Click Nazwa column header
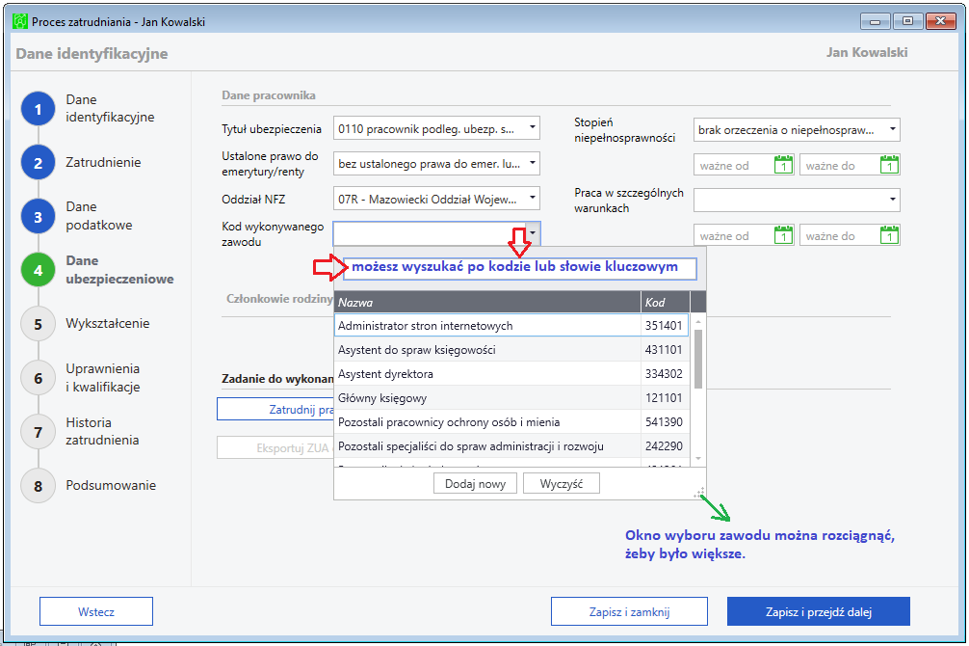Screen dimensions: 969x646 (x=487, y=302)
